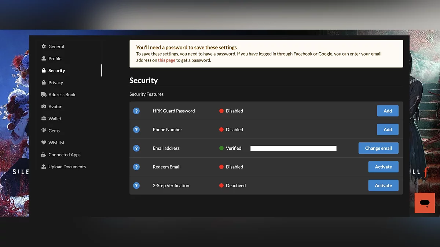Click the Deactived status text
This screenshot has width=440, height=247.
(x=236, y=186)
